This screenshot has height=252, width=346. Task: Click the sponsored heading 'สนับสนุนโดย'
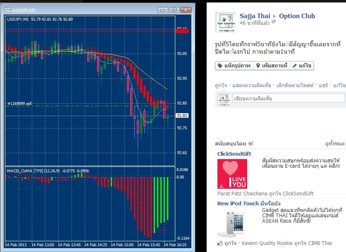coord(231,144)
